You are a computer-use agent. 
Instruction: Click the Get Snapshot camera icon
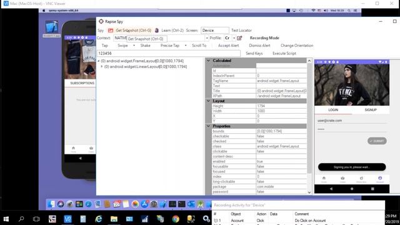pos(111,31)
